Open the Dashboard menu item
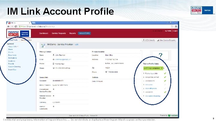 (44, 33)
